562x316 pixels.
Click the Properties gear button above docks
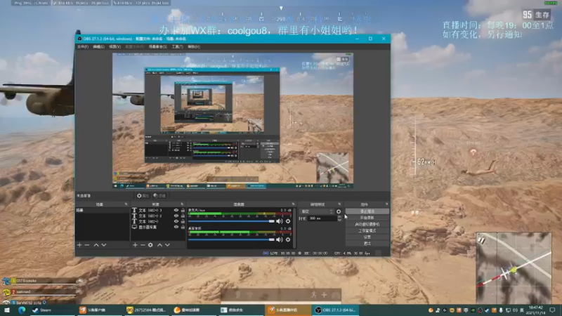143,196
